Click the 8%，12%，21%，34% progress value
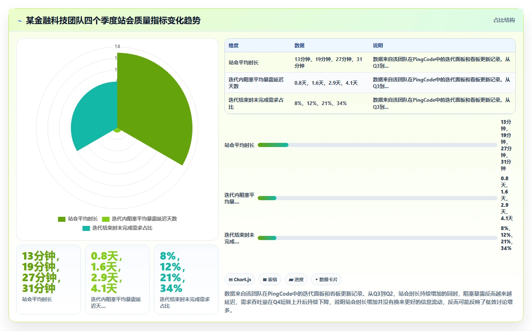The image size is (532, 331). pyautogui.click(x=507, y=238)
